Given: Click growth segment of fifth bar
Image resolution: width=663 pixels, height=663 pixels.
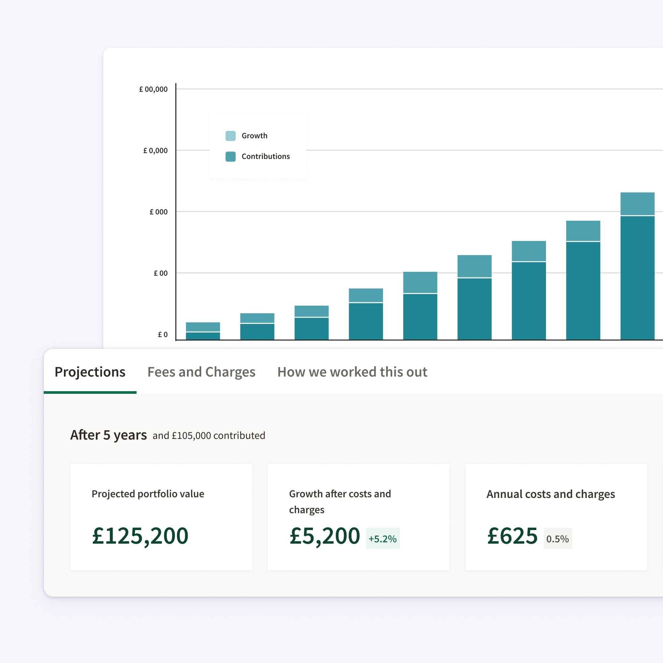Looking at the screenshot, I should pos(420,282).
